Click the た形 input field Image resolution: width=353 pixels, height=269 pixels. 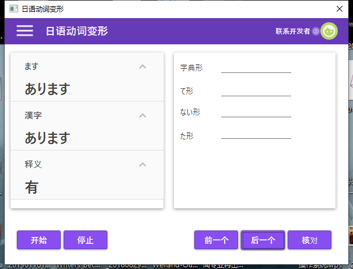click(x=256, y=134)
